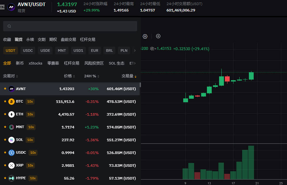Screen dimensions: 287x185
Task: Toggle favorite star for AVNT
Action: click(x=5, y=89)
